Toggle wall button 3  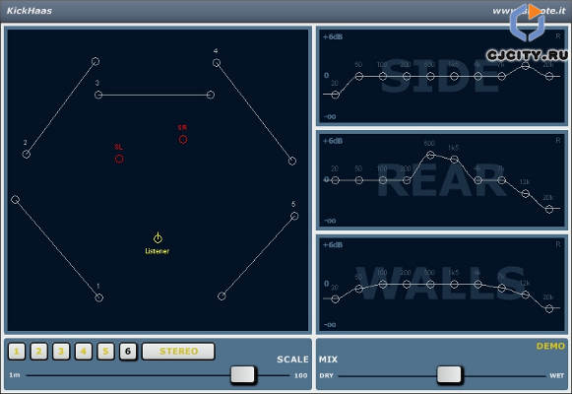tap(61, 352)
